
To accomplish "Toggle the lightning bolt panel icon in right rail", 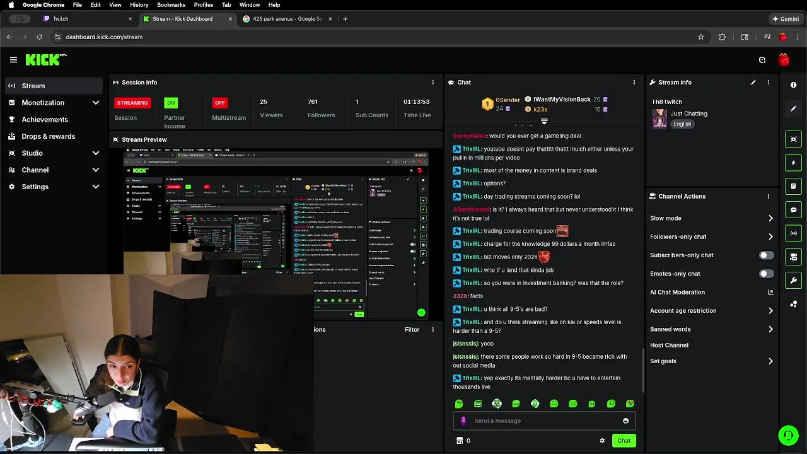I will tap(793, 163).
